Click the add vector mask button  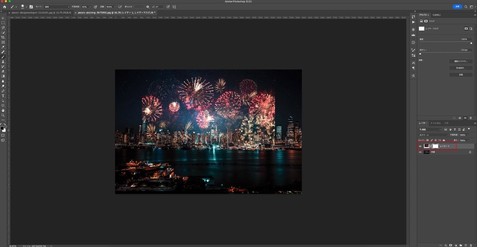coord(471,29)
